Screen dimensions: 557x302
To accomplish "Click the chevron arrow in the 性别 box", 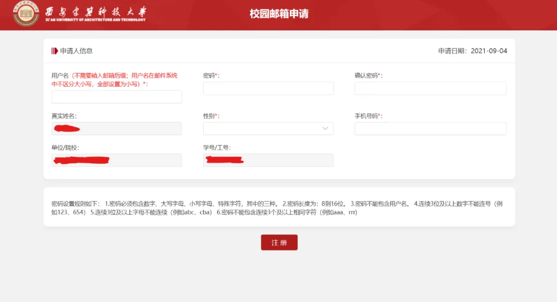I will (325, 128).
